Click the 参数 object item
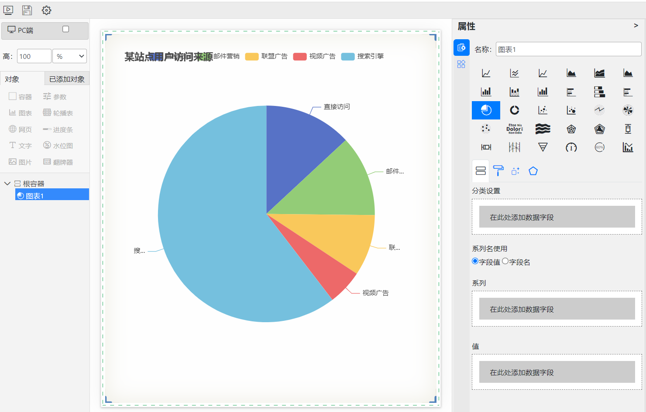 click(55, 96)
